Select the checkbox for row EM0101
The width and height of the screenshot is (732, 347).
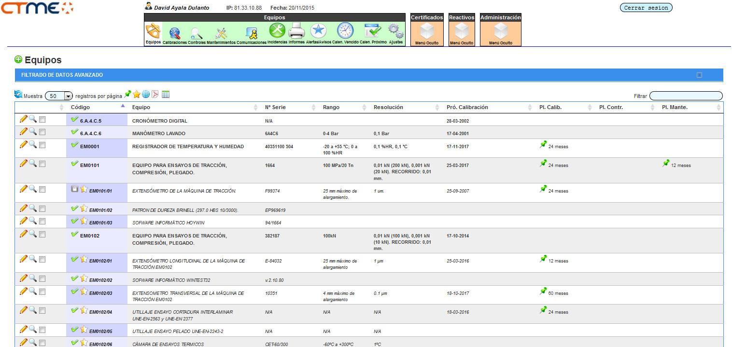42,164
